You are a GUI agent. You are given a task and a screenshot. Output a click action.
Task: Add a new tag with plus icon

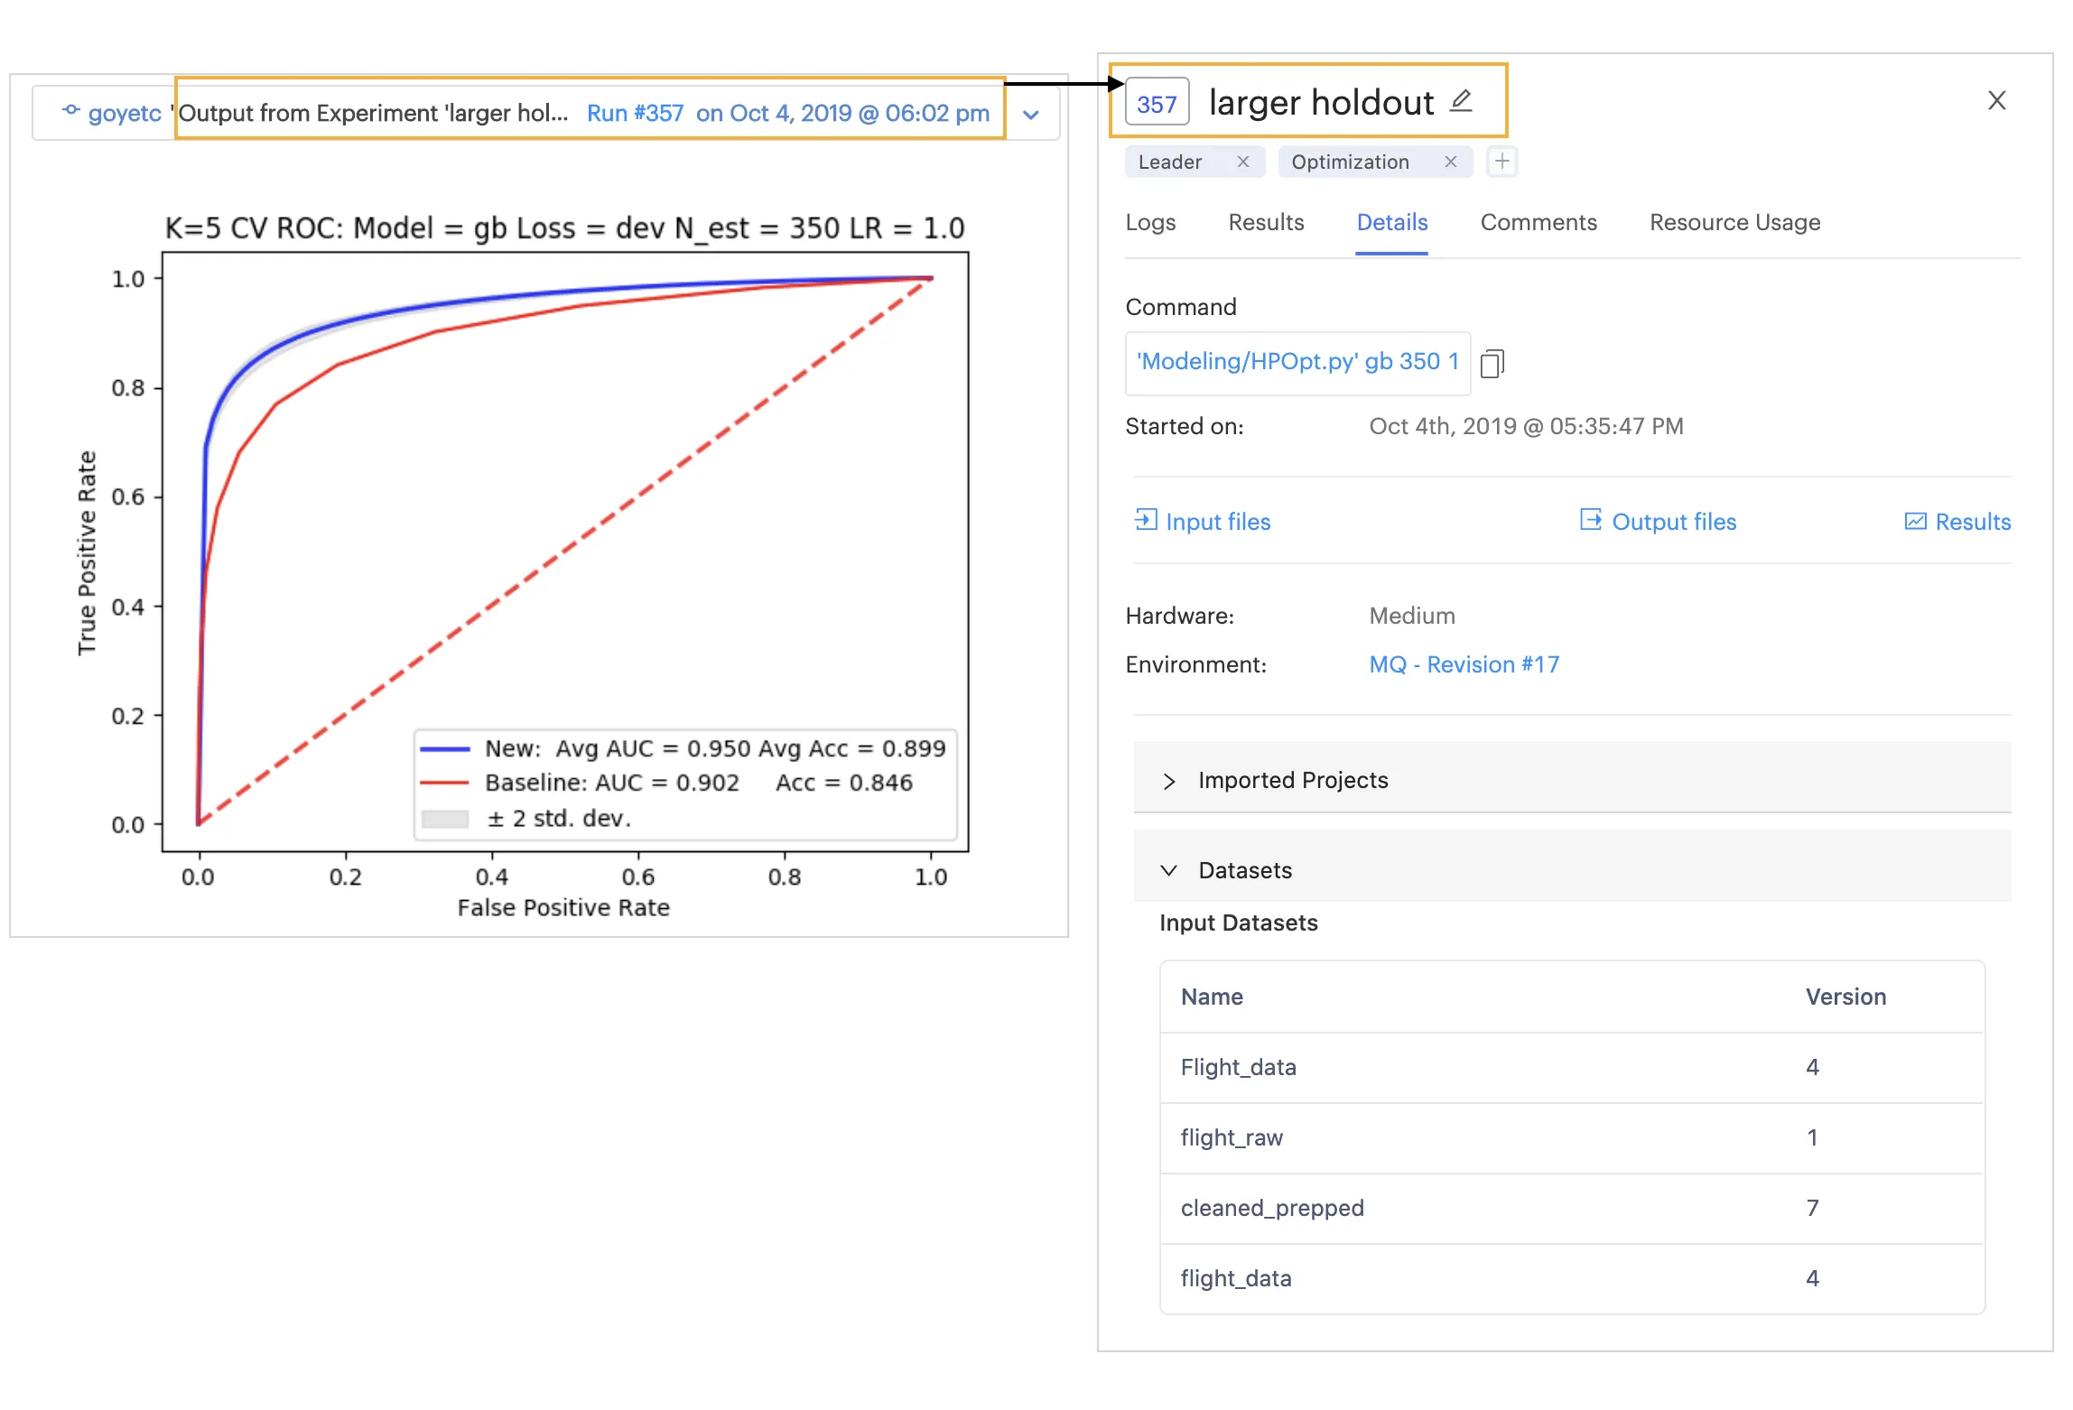[x=1501, y=162]
